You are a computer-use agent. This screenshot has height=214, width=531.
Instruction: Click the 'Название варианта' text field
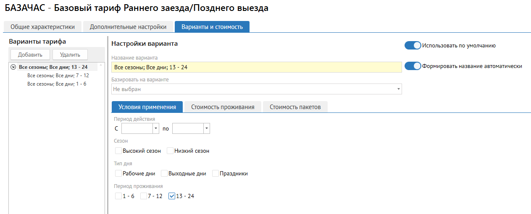coord(256,67)
